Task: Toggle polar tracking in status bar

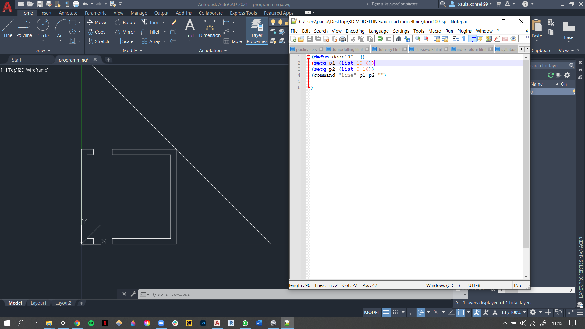Action: click(x=420, y=312)
